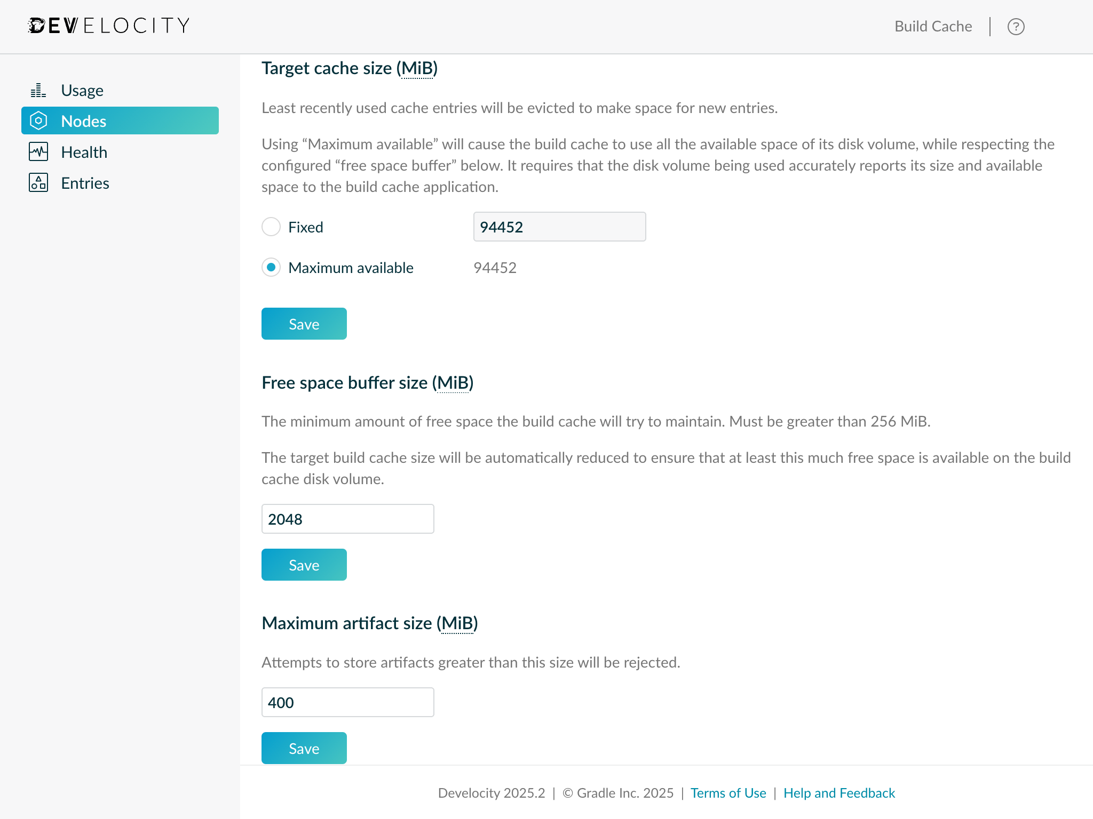The width and height of the screenshot is (1093, 819).
Task: Save the free space buffer size
Action: 304,565
